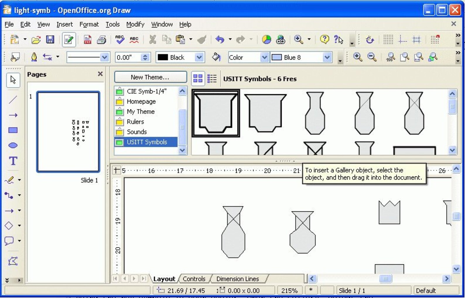The width and height of the screenshot is (465, 298).
Task: Pick the Ellipse shape tool
Action: 13,145
